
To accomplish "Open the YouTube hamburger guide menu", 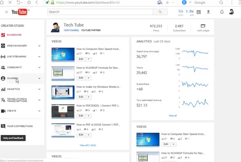I will pos(7,12).
